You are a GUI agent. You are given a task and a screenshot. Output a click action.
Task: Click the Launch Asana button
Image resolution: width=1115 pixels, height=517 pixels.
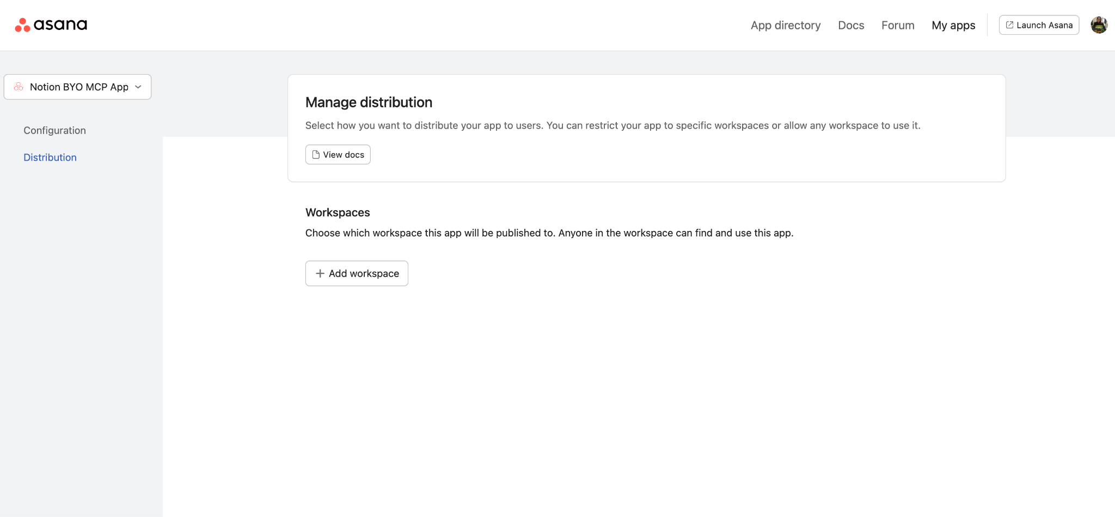(1039, 25)
